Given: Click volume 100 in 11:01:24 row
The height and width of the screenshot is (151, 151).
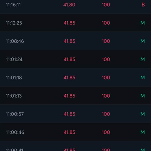Looking at the screenshot, I should tap(106, 59).
